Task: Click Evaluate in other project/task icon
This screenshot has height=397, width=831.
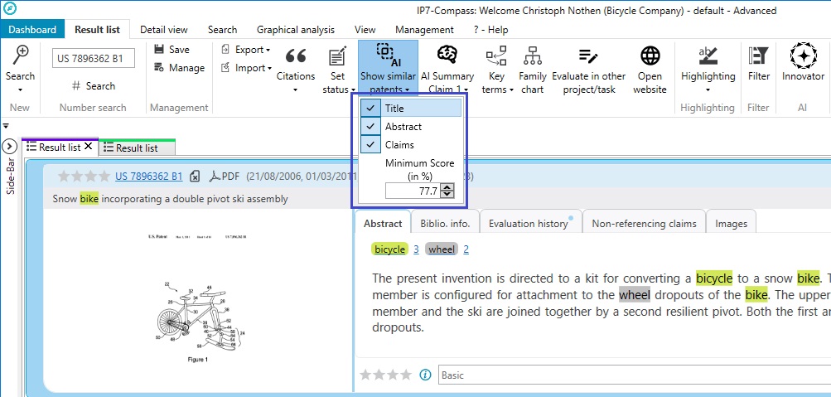Action: [x=588, y=56]
